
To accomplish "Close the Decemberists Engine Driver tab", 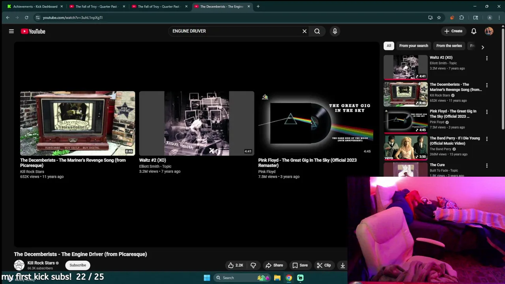I will pyautogui.click(x=249, y=6).
